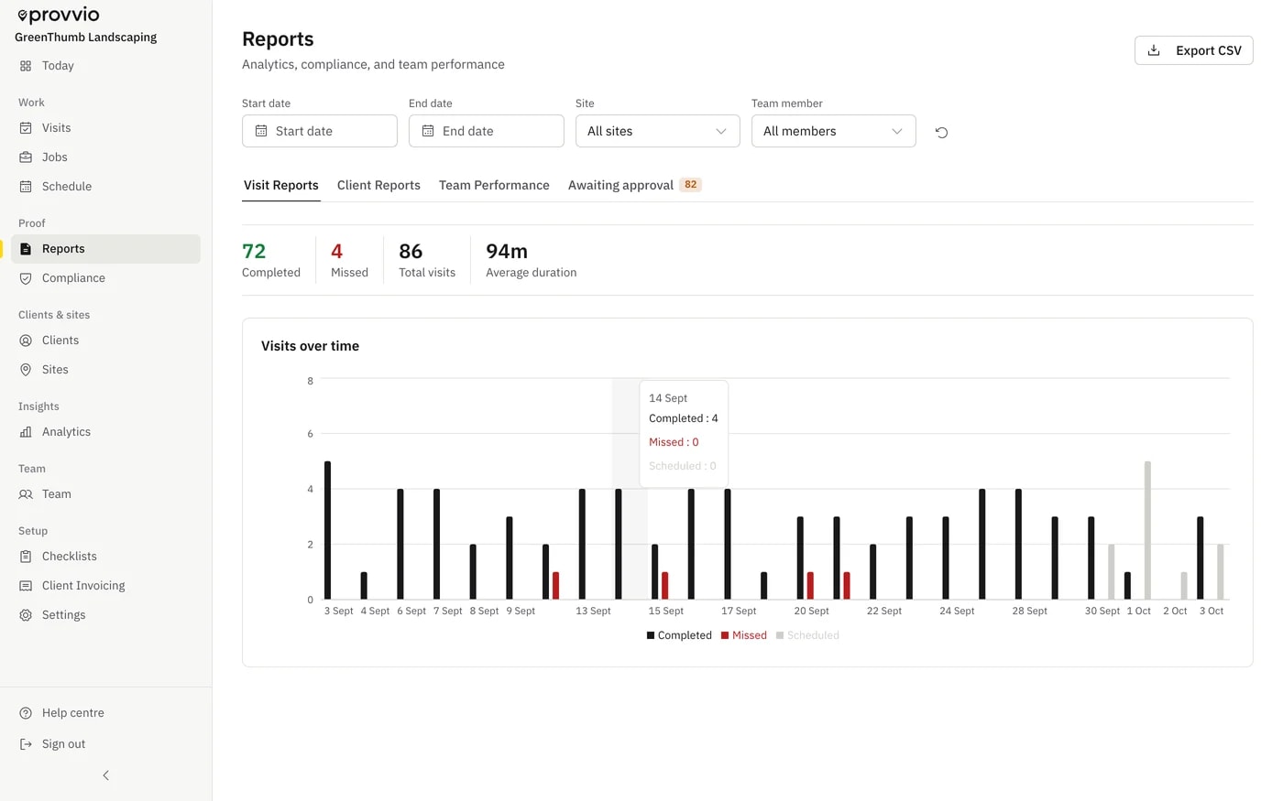Image resolution: width=1283 pixels, height=801 pixels.
Task: Click the Visits over time chart title
Action: pyautogui.click(x=310, y=346)
